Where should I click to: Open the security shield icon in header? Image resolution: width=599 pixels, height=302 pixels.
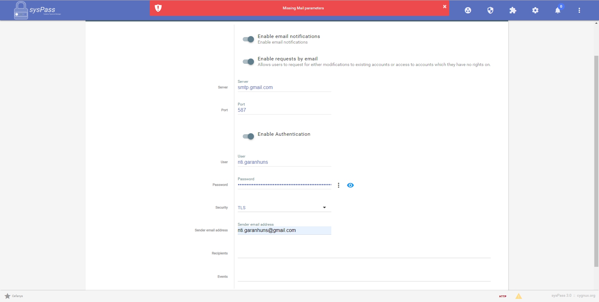pos(490,10)
